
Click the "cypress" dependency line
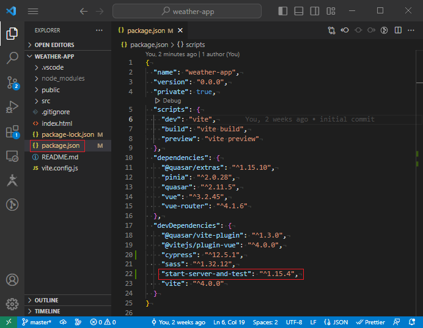pyautogui.click(x=202, y=255)
